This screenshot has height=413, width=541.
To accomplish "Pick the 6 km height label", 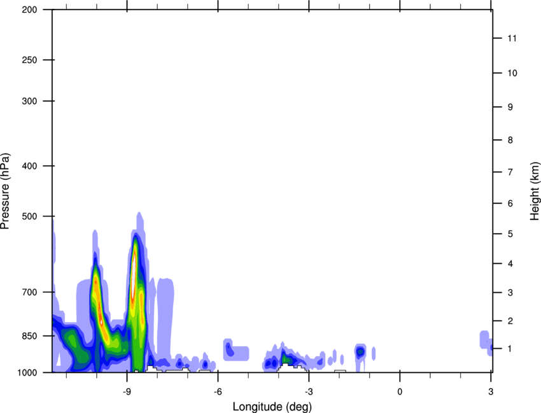I will click(510, 203).
